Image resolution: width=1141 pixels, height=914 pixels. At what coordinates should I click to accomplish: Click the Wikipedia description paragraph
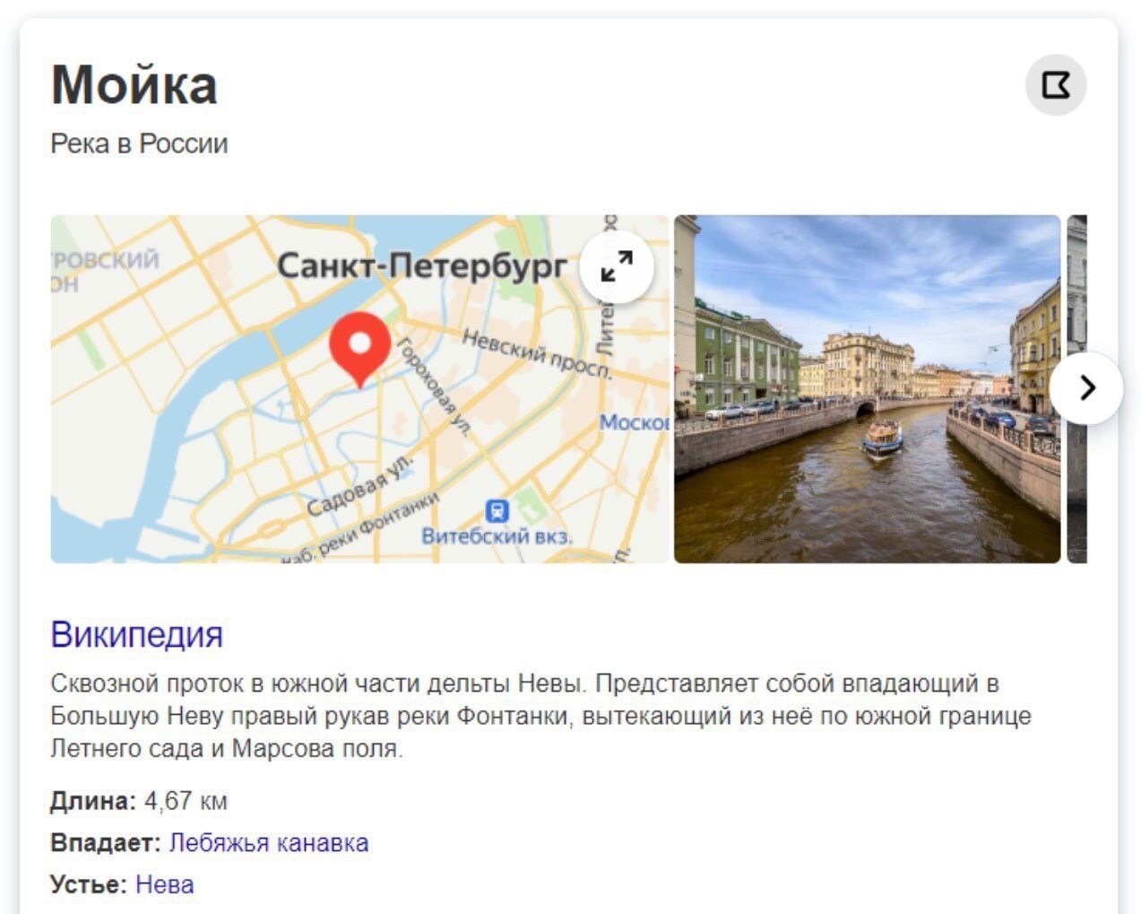tap(540, 716)
